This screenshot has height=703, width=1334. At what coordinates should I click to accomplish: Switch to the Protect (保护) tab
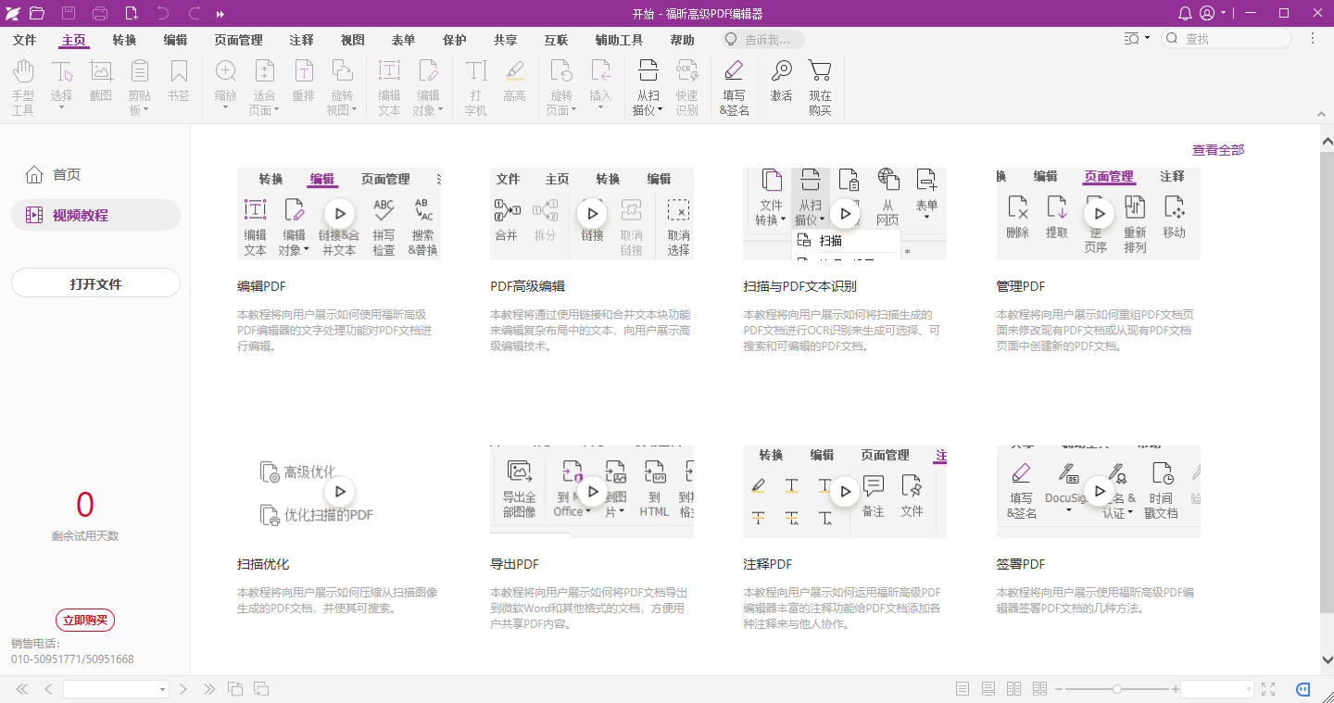click(x=454, y=40)
